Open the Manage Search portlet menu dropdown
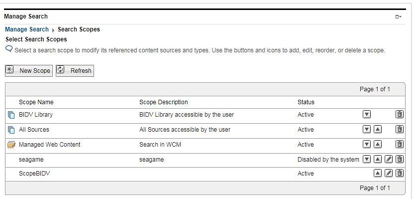This screenshot has height=199, width=417. pos(398,17)
